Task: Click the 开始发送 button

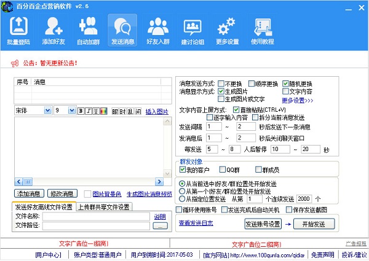Action: [314, 224]
